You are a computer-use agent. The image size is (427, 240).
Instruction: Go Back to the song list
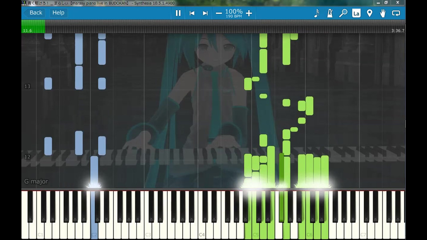pos(34,13)
